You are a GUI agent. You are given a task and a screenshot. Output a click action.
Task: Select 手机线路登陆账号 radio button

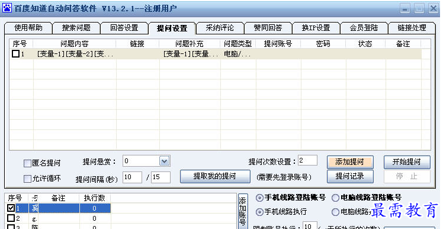coord(259,198)
